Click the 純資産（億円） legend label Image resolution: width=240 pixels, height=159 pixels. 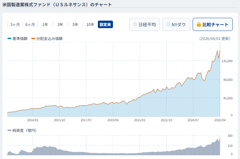click(x=24, y=131)
